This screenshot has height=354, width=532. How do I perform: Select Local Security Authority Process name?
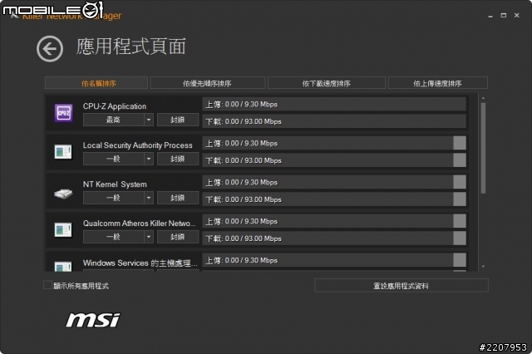[x=138, y=145]
